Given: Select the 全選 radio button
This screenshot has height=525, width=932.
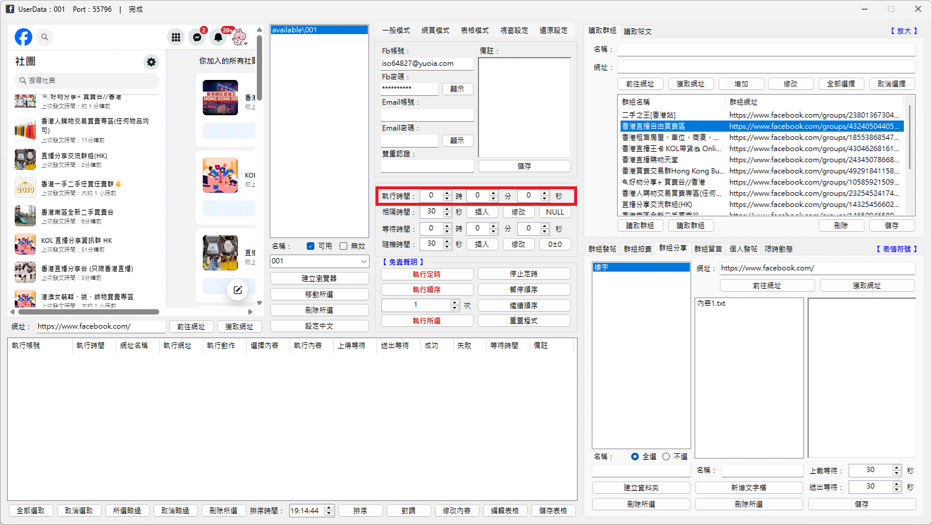Looking at the screenshot, I should (635, 457).
